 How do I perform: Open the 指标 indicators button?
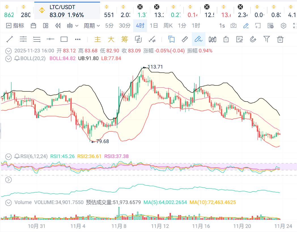click(15, 26)
